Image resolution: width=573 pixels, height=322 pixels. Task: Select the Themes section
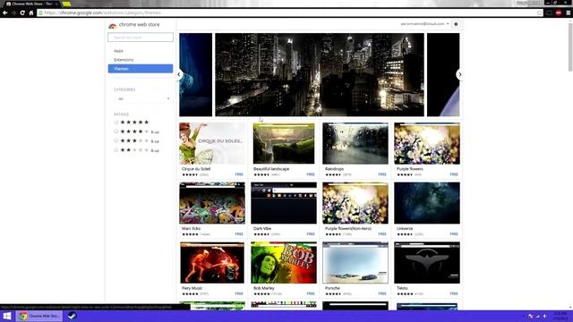141,69
